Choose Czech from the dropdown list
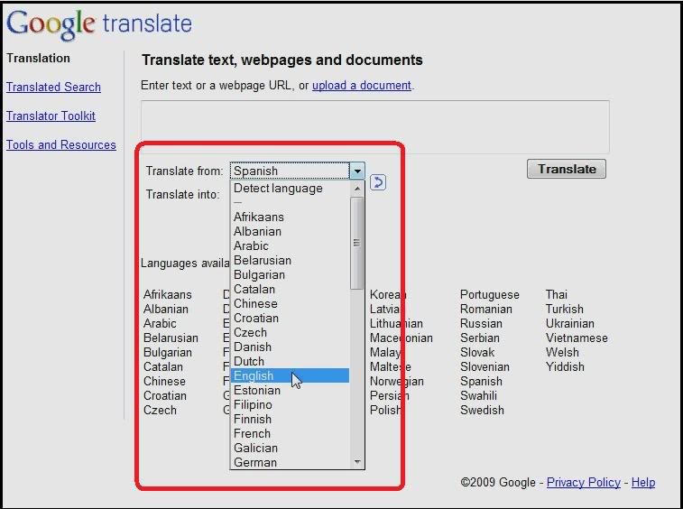The height and width of the screenshot is (509, 683). [291, 332]
